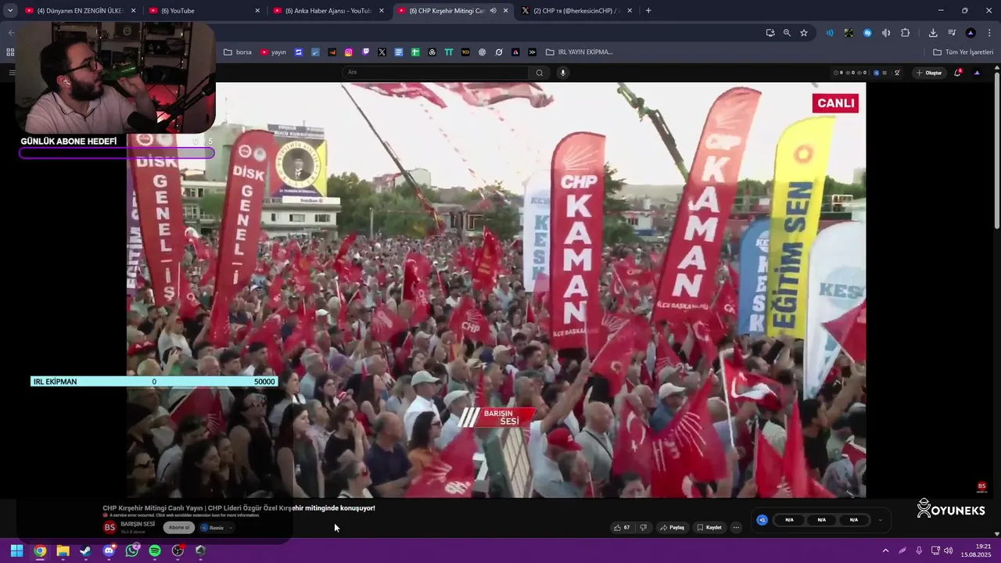Screen dimensions: 1001x563
Task: Click the YouTube search magnifier button
Action: [x=539, y=73]
